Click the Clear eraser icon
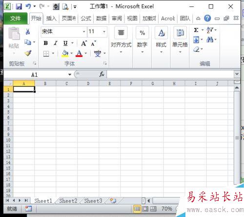The image size is (244, 217). point(196,49)
